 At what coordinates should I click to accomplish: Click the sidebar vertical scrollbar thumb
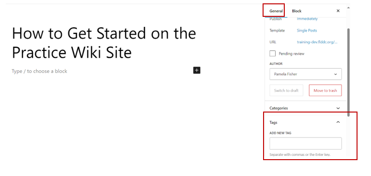point(348,72)
